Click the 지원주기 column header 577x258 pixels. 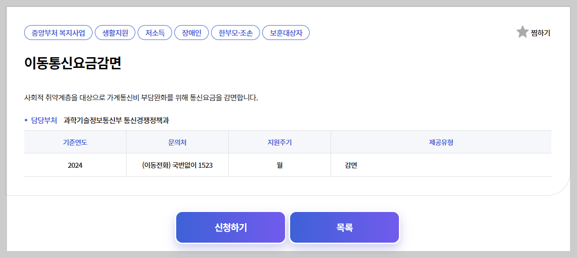(x=279, y=142)
